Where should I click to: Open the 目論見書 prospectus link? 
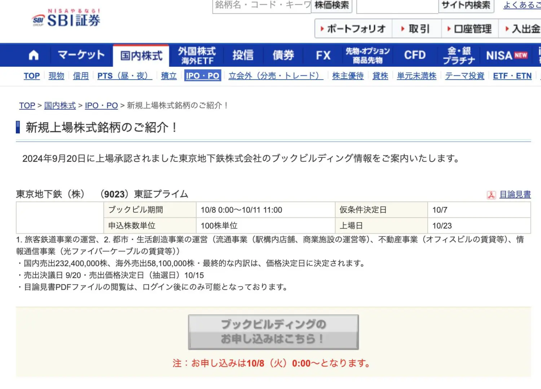pos(515,195)
